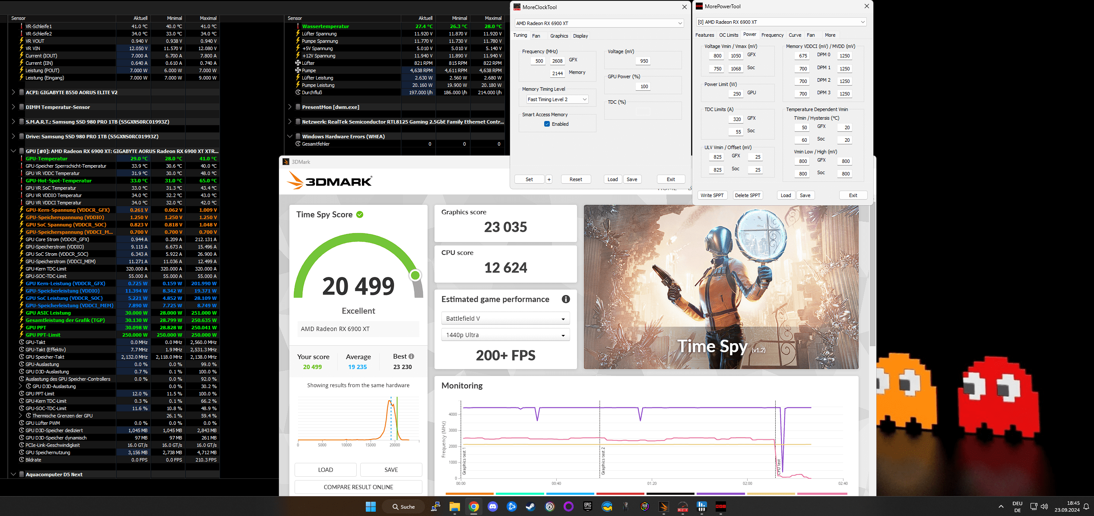Click SAVE button under 3DMark score chart
This screenshot has width=1094, height=516.
coord(391,470)
